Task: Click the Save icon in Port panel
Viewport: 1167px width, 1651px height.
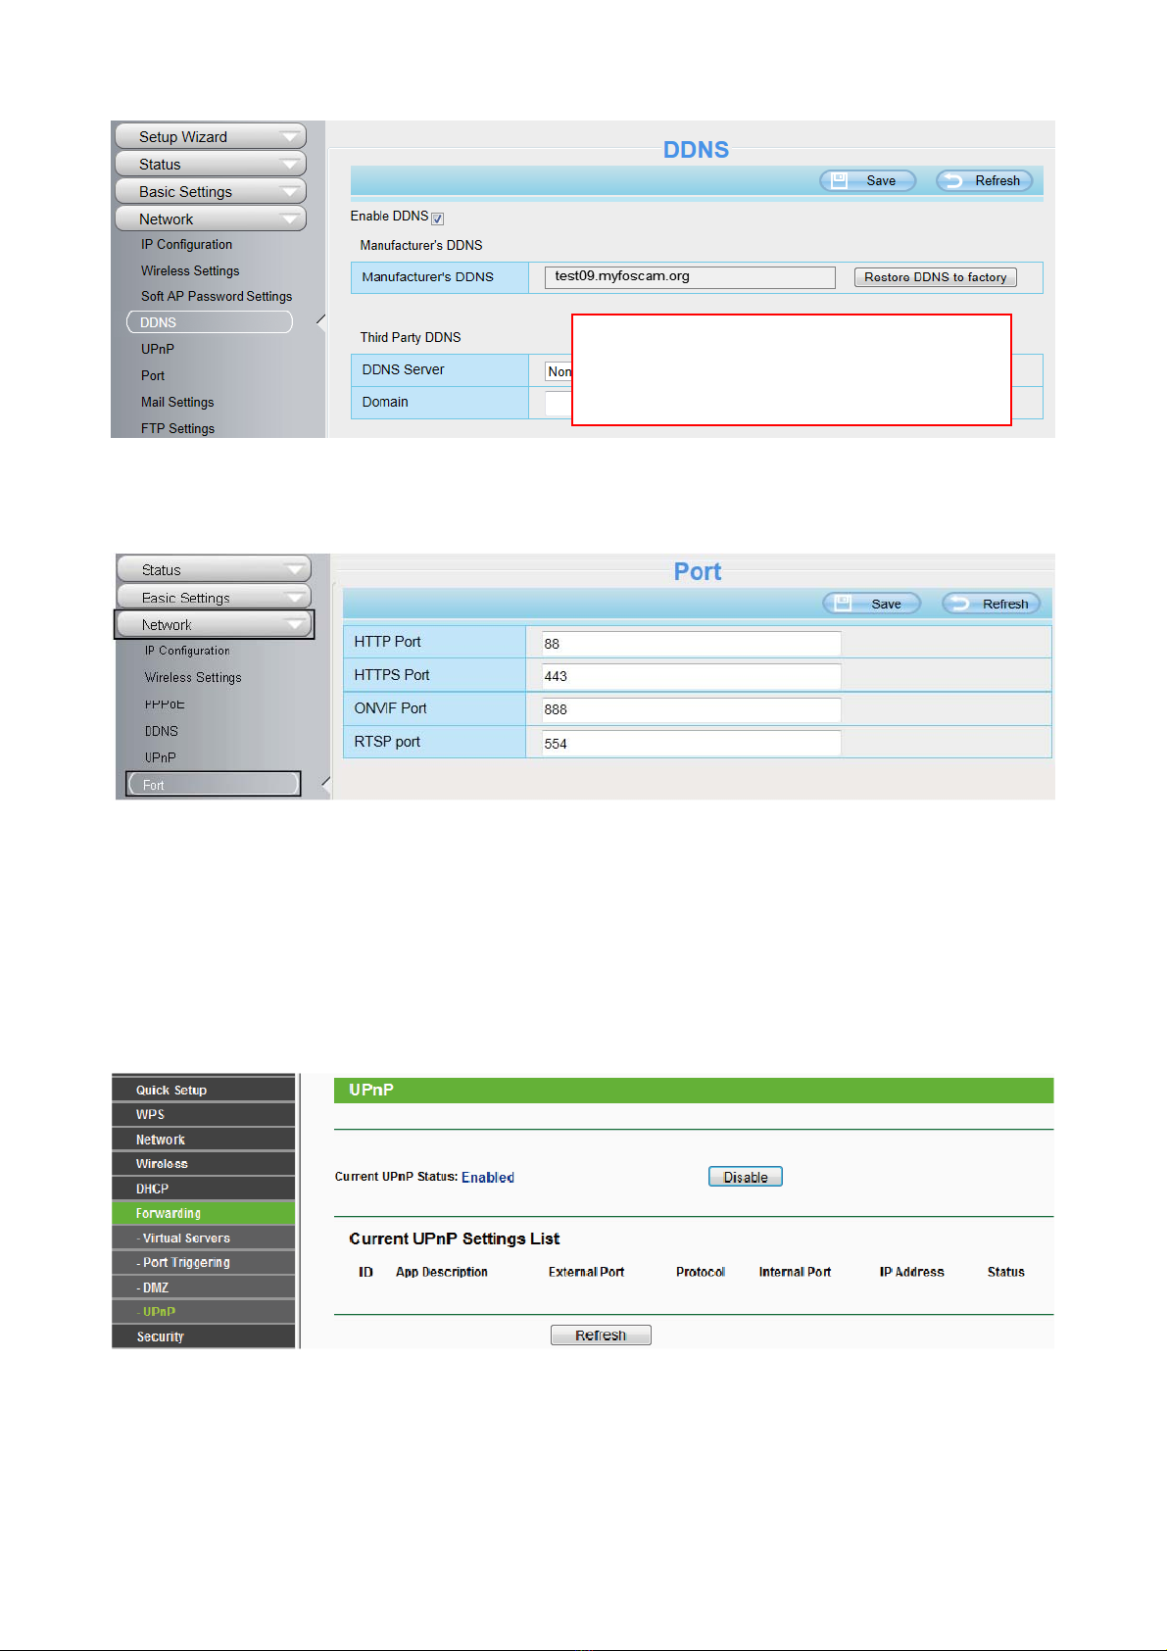Action: pyautogui.click(x=844, y=604)
